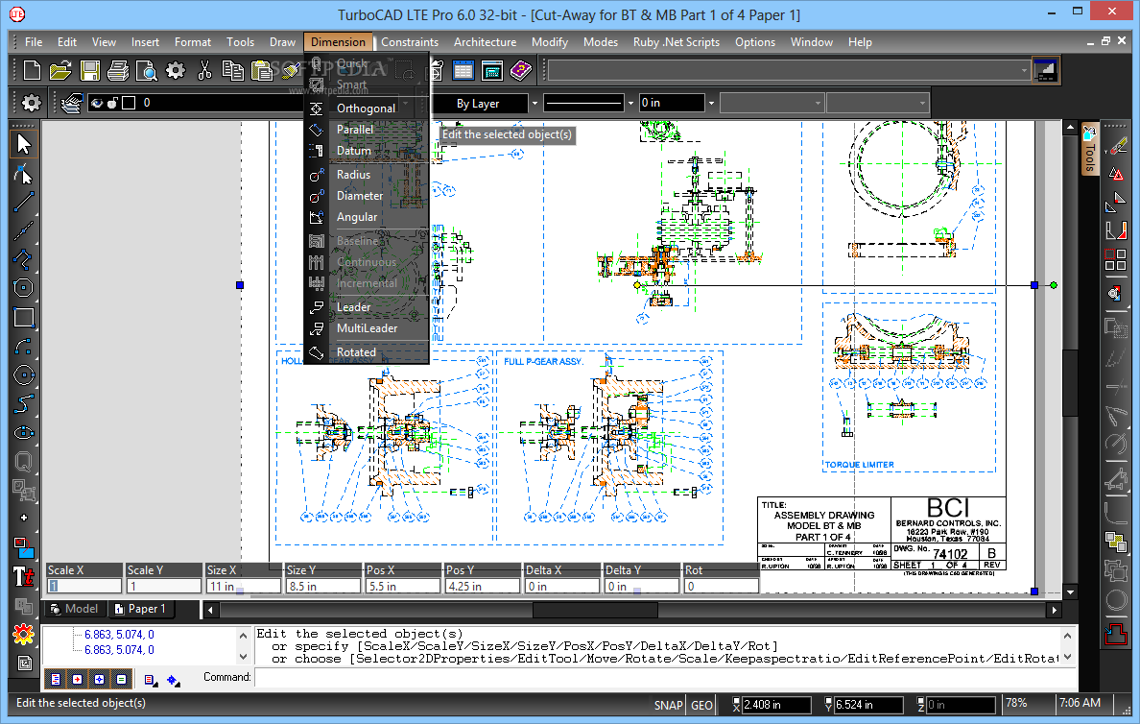Click the orange gear icon in left toolbar
This screenshot has height=724, width=1140.
[x=24, y=635]
